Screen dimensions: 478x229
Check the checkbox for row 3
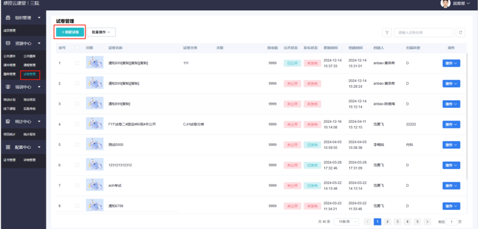point(77,104)
